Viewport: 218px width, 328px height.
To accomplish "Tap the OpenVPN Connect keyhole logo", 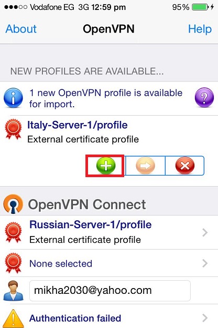I will pos(13,204).
